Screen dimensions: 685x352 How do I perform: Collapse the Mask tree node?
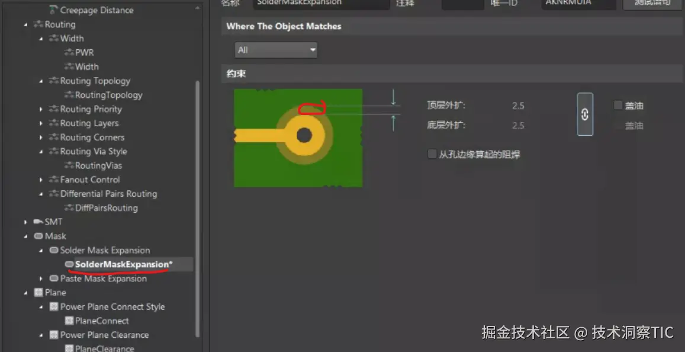(x=26, y=236)
